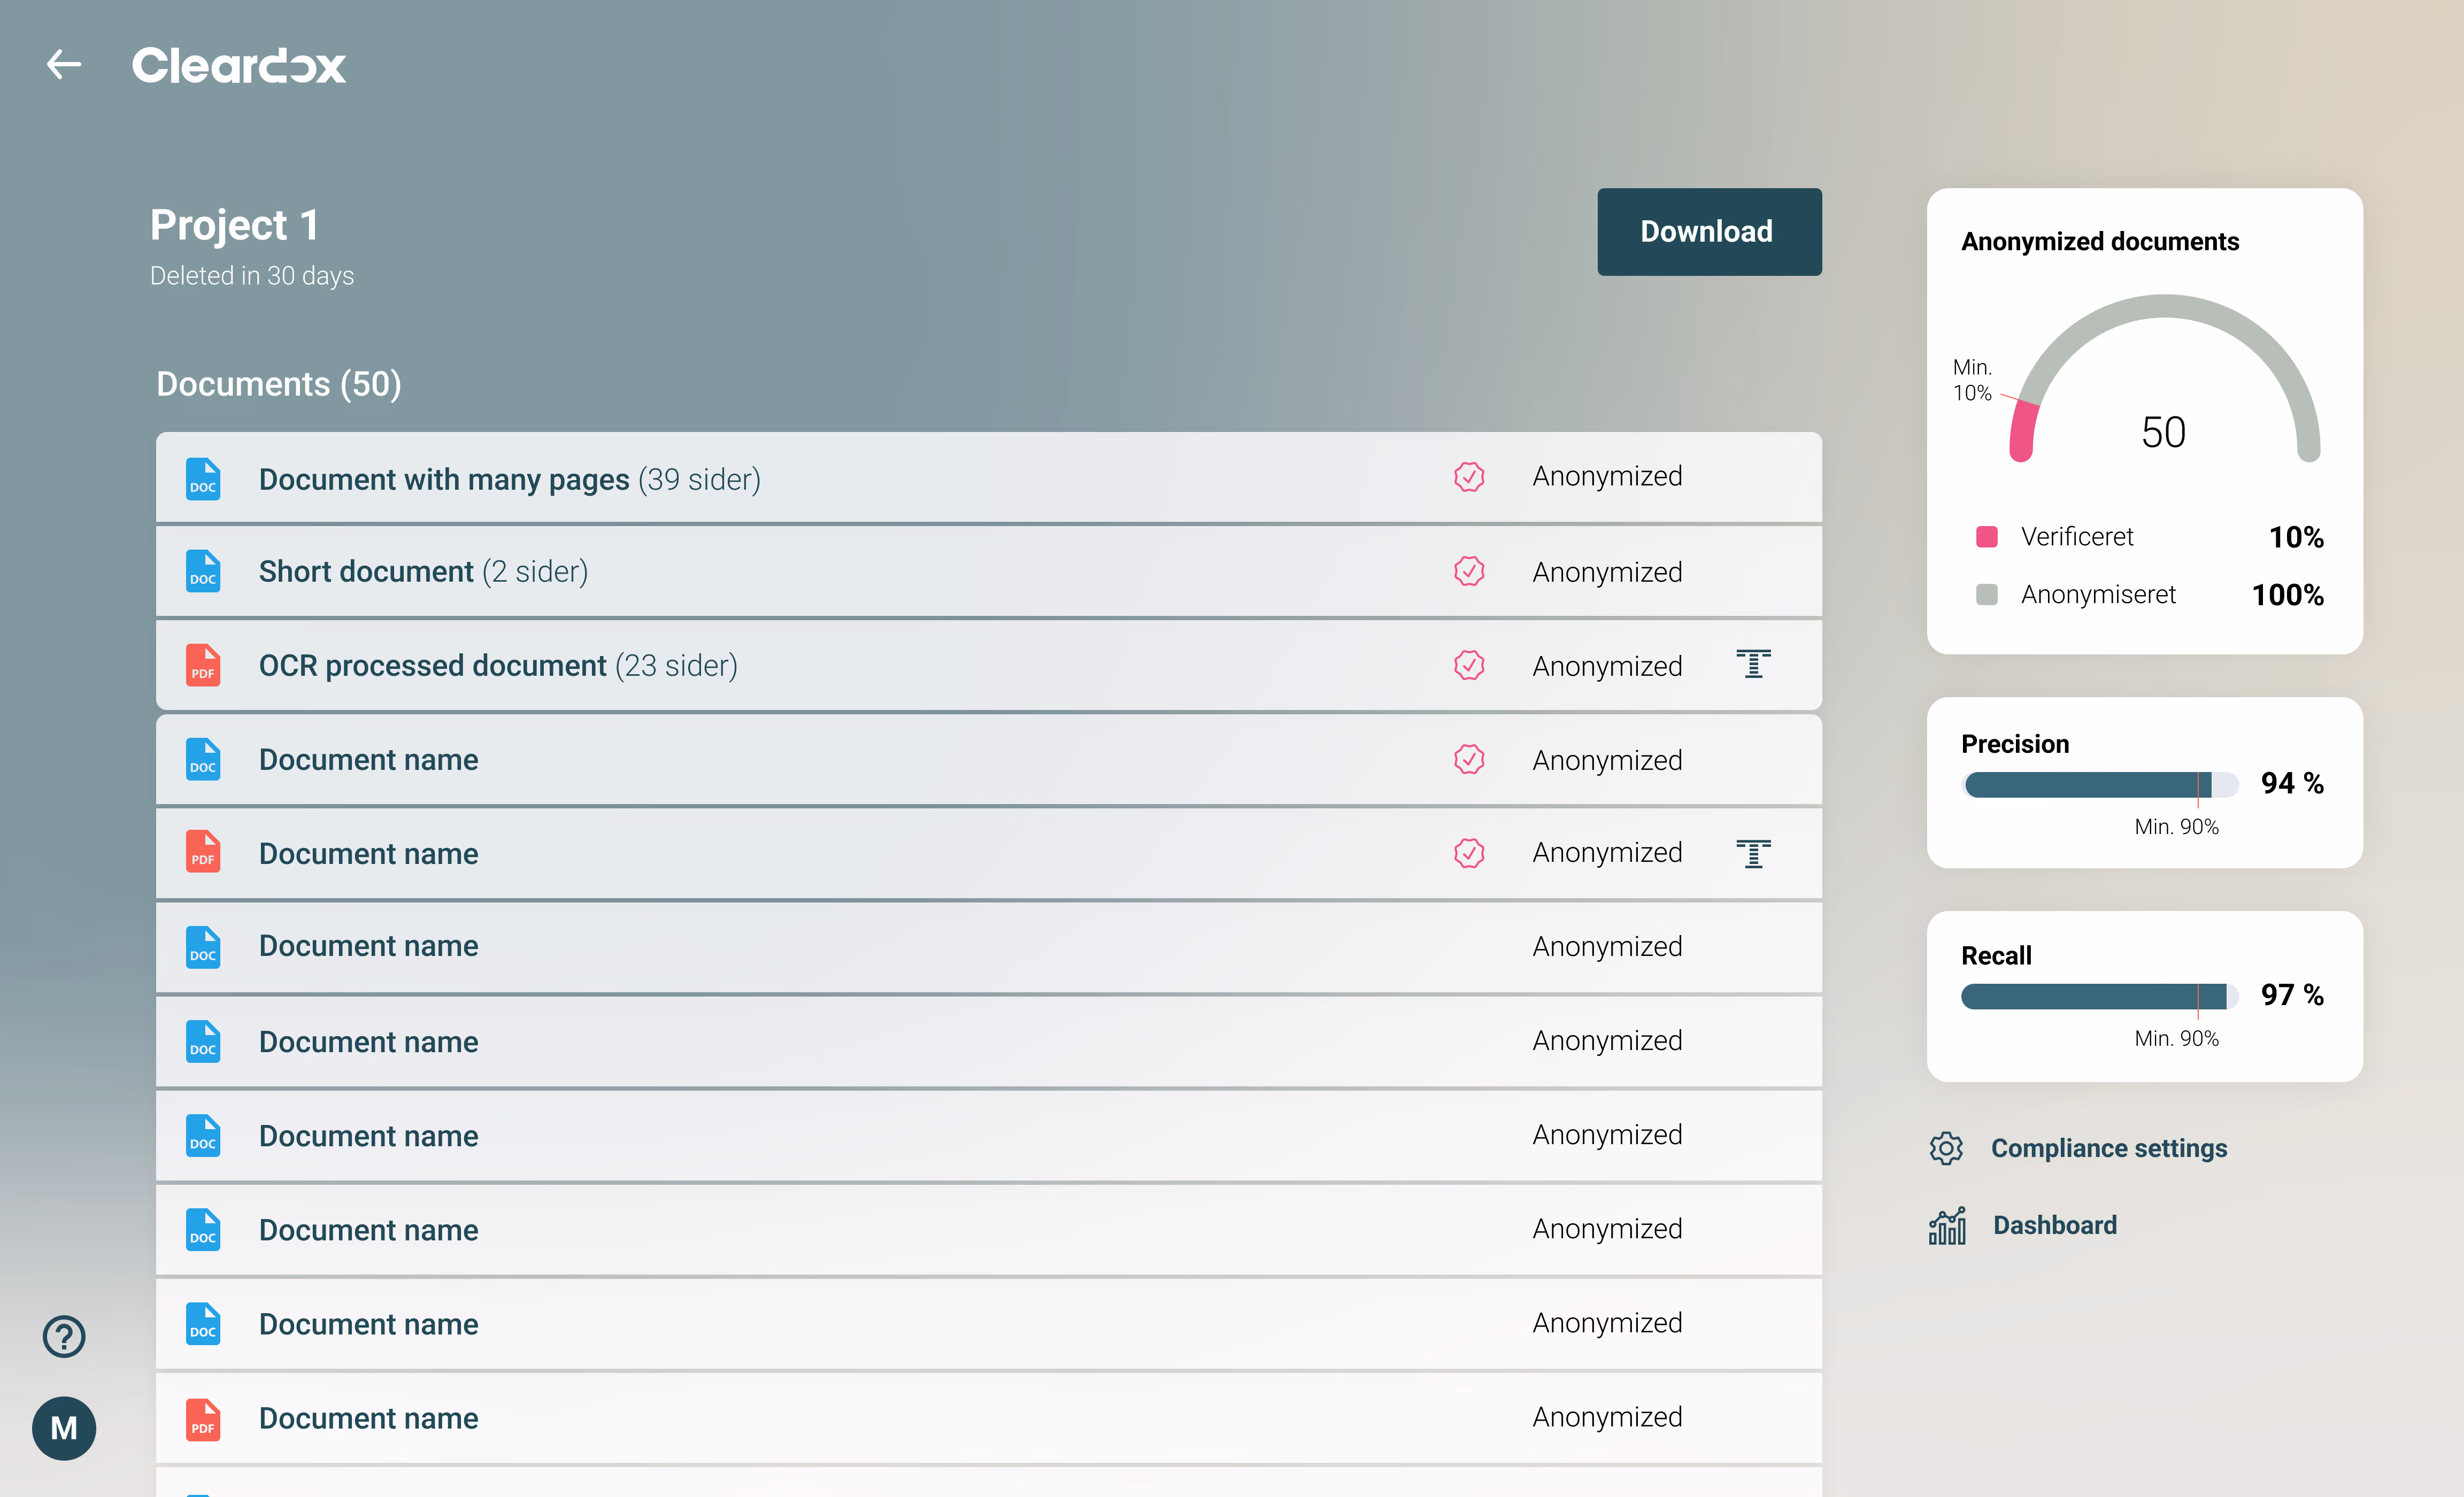The image size is (2464, 1497).
Task: Click the Compliance settings gear icon
Action: coord(1946,1148)
